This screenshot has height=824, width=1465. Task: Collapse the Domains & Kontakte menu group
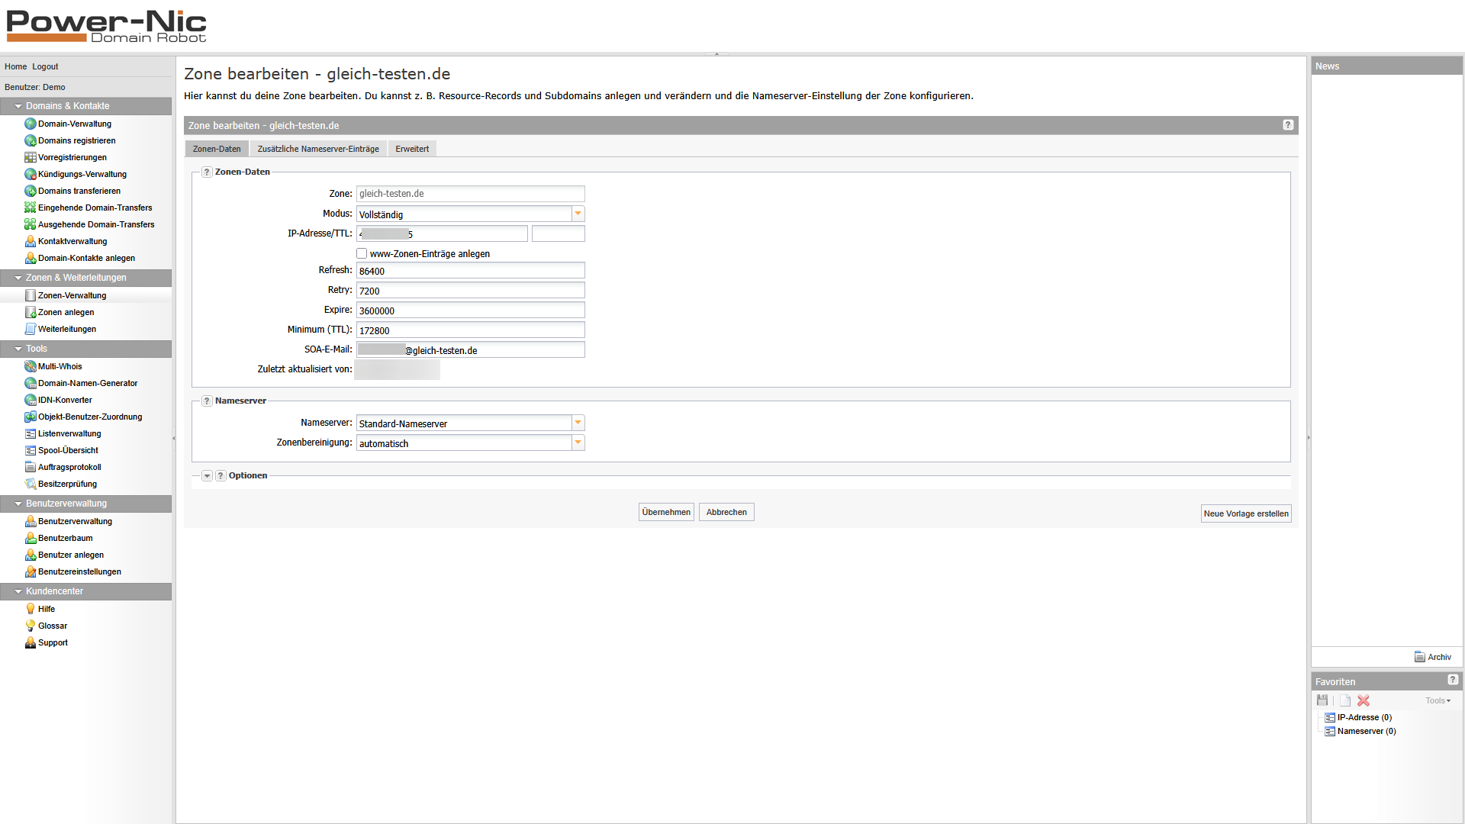point(18,106)
